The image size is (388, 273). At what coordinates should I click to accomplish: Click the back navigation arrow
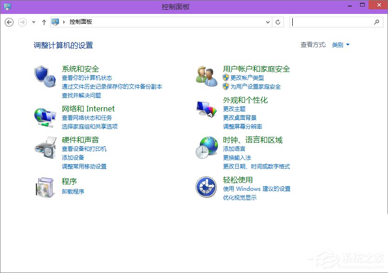[x=9, y=22]
